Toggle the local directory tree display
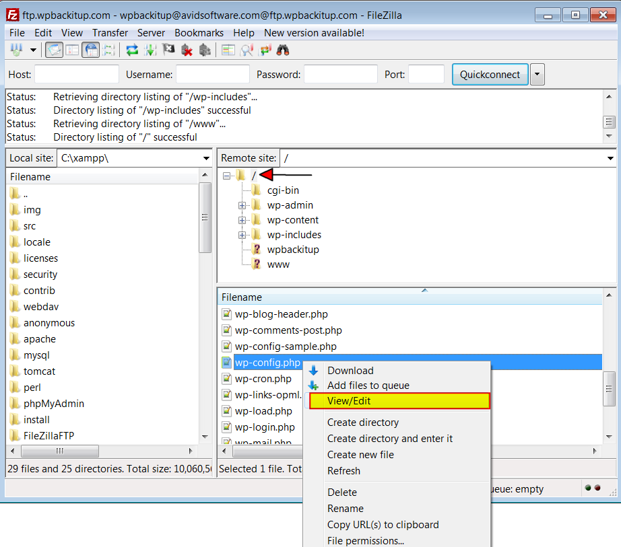 pyautogui.click(x=72, y=50)
